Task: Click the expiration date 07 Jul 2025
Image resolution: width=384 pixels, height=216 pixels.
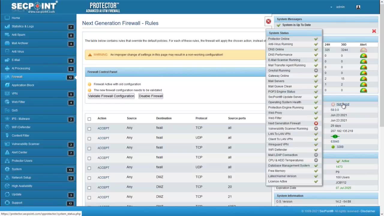Action: [343, 188]
